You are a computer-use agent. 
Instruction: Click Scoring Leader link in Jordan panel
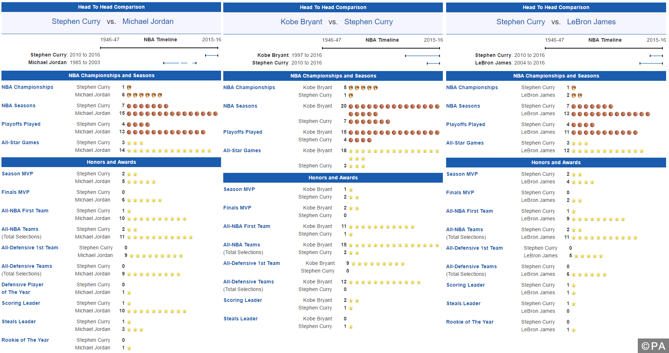[x=21, y=303]
